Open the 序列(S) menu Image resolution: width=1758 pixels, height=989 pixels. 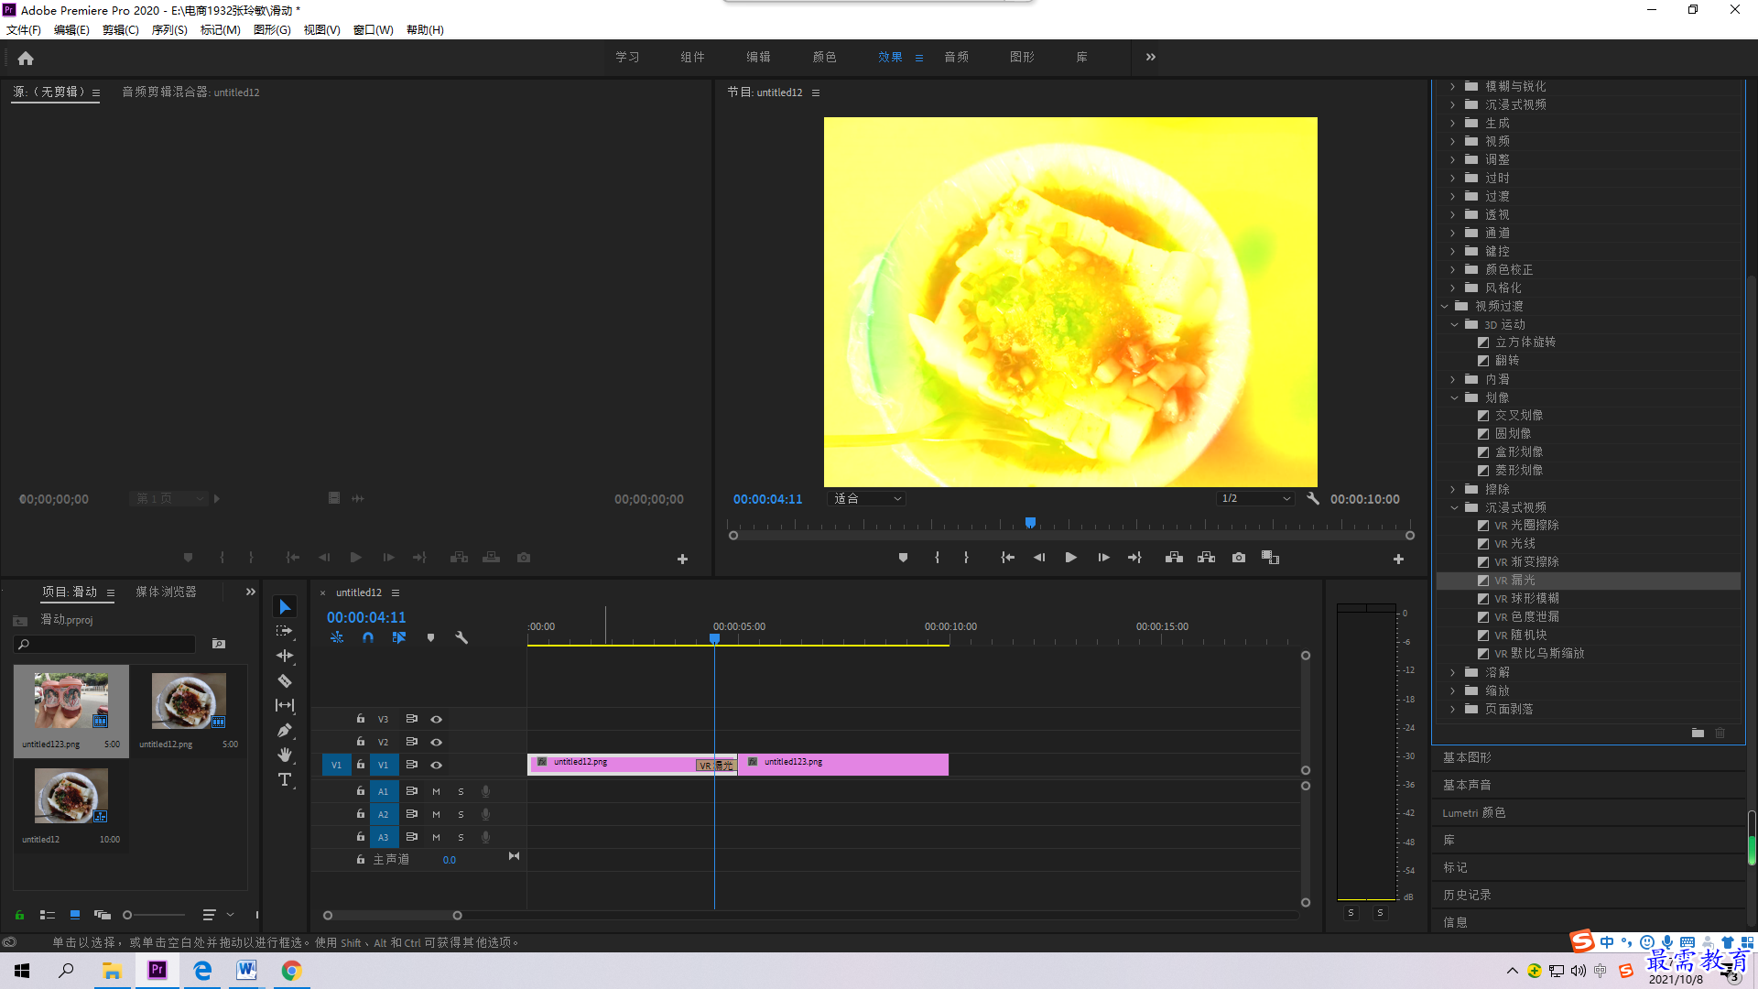tap(169, 30)
